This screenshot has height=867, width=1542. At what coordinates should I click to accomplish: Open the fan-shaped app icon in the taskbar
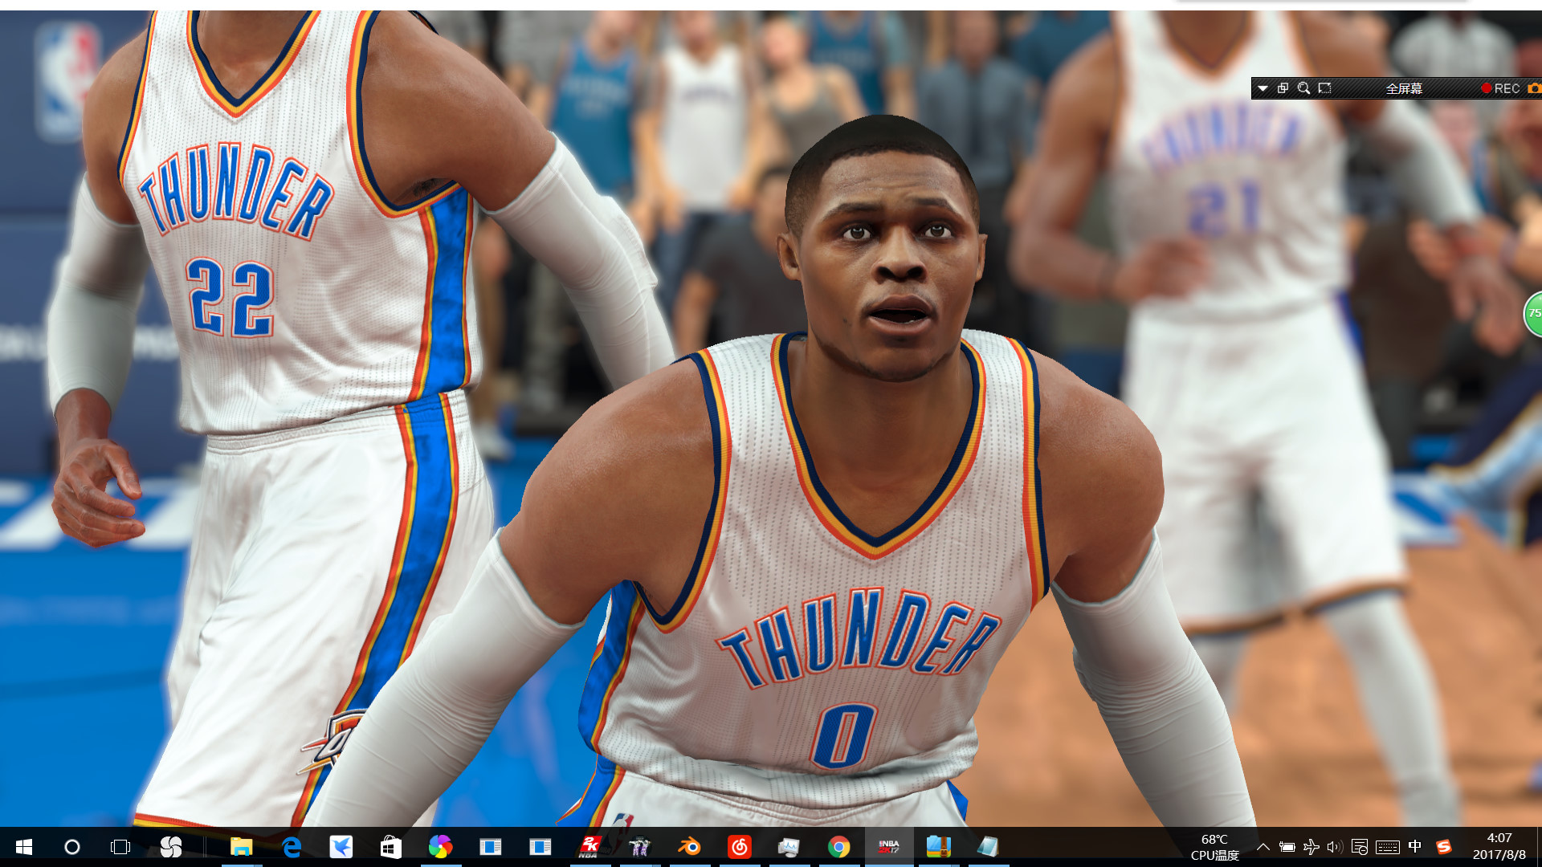pyautogui.click(x=171, y=847)
